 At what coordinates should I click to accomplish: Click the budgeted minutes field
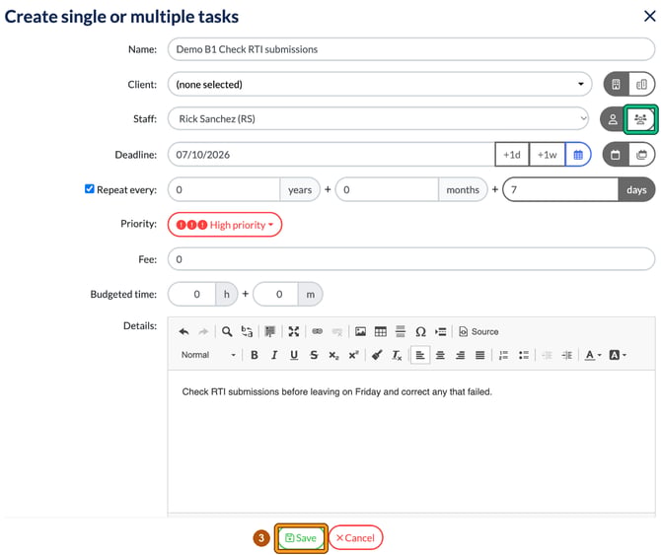(x=276, y=294)
